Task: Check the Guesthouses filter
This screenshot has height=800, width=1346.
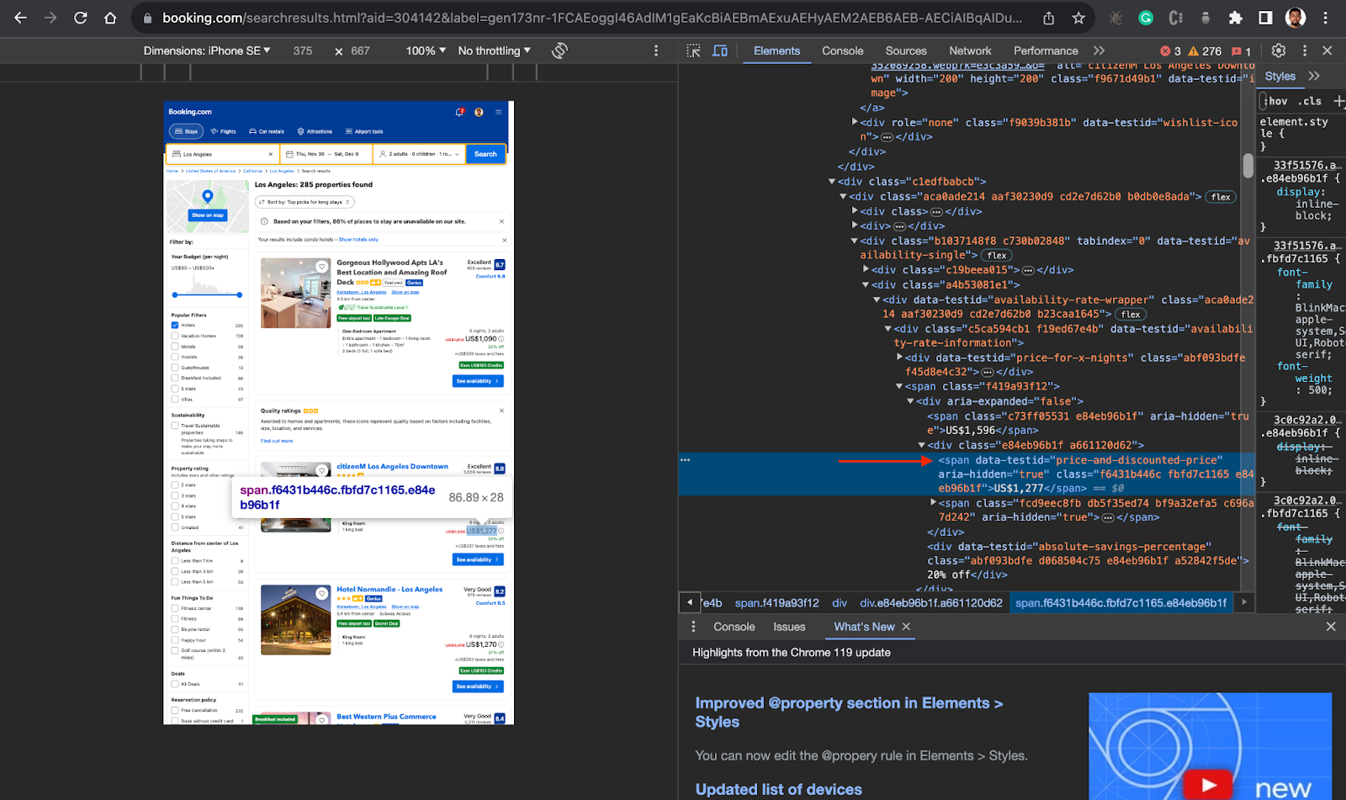Action: pyautogui.click(x=175, y=368)
